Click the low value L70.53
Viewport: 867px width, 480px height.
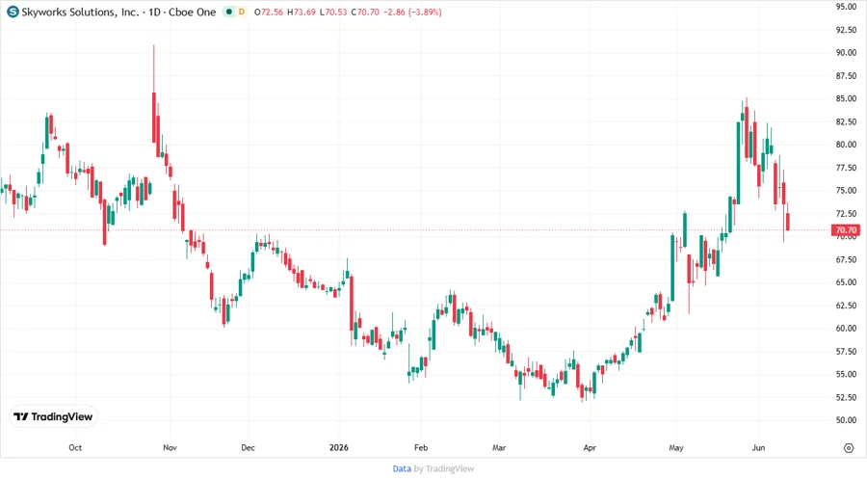pyautogui.click(x=333, y=13)
